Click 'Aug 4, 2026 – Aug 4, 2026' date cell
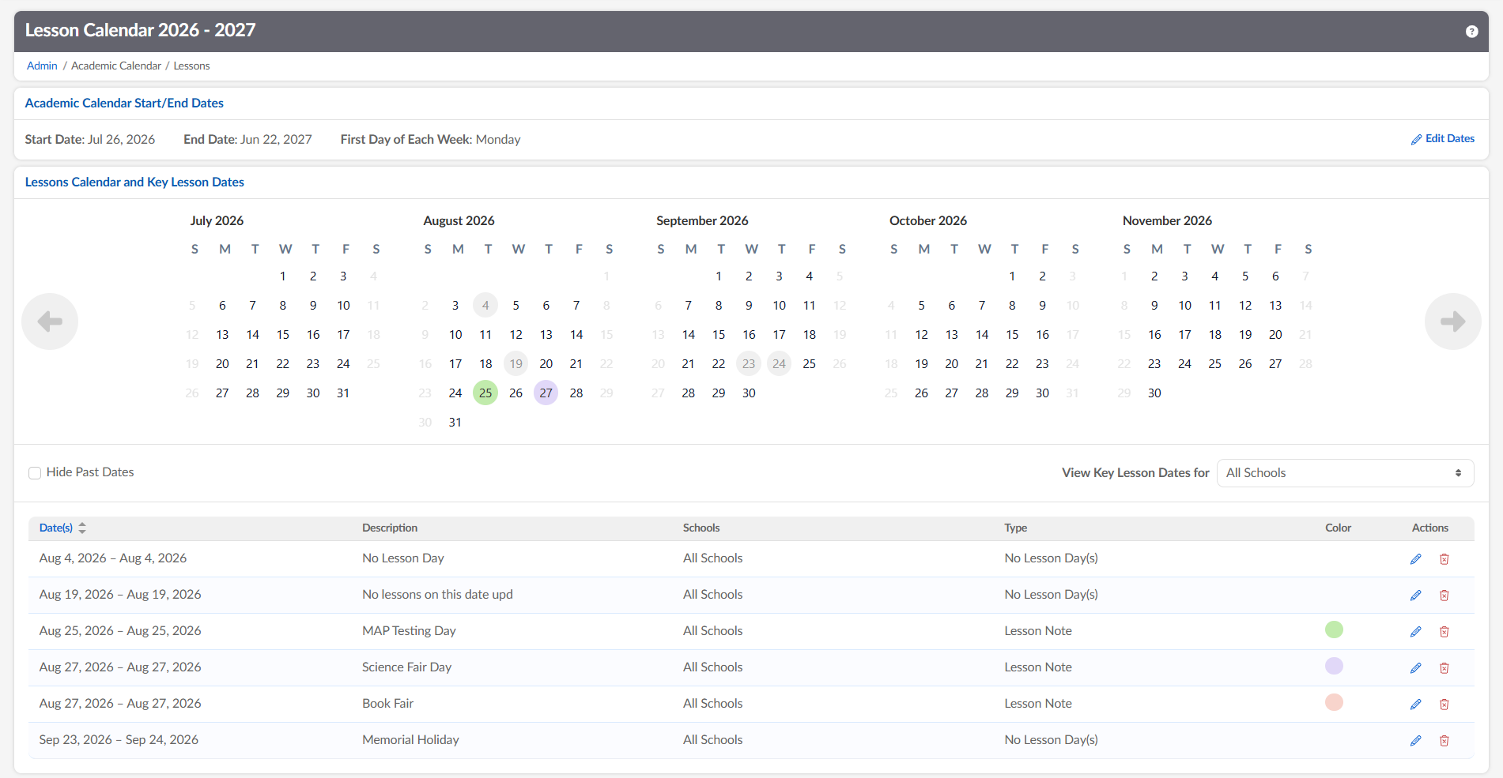Image resolution: width=1503 pixels, height=778 pixels. tap(113, 558)
